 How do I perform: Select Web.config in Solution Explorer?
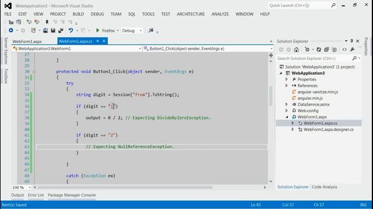coord(308,111)
